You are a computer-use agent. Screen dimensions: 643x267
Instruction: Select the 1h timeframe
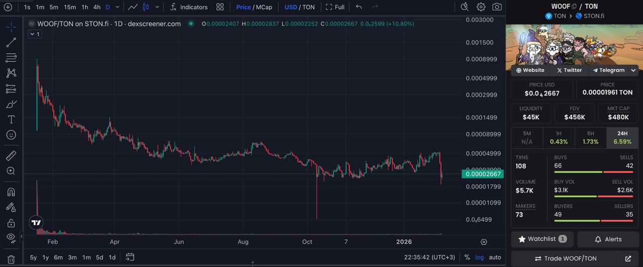pyautogui.click(x=84, y=7)
